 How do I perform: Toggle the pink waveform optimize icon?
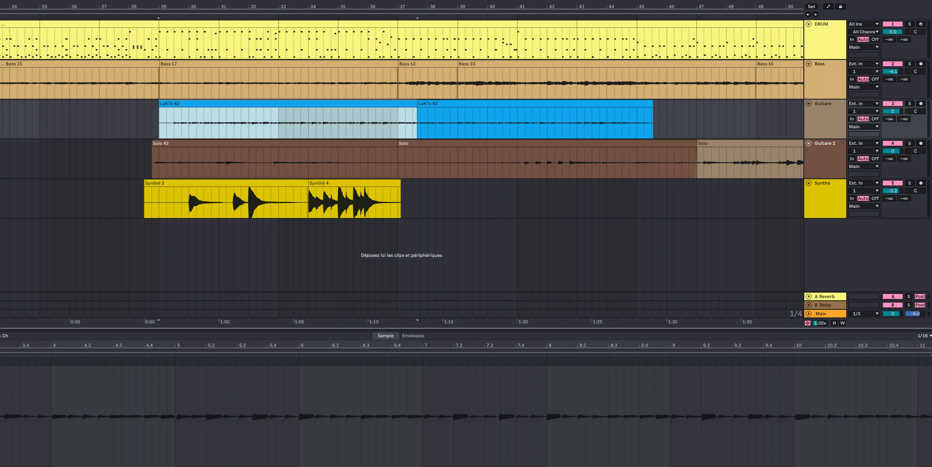(x=807, y=323)
